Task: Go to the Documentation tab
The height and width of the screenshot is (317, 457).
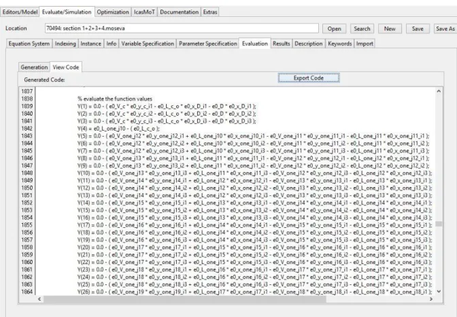Action: (180, 12)
